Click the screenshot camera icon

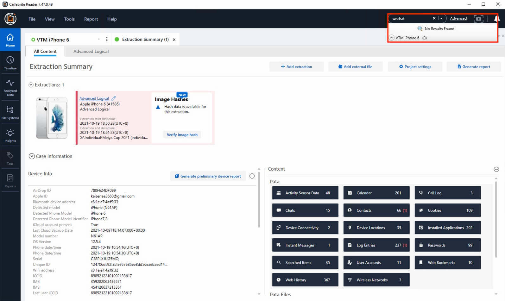pyautogui.click(x=478, y=19)
